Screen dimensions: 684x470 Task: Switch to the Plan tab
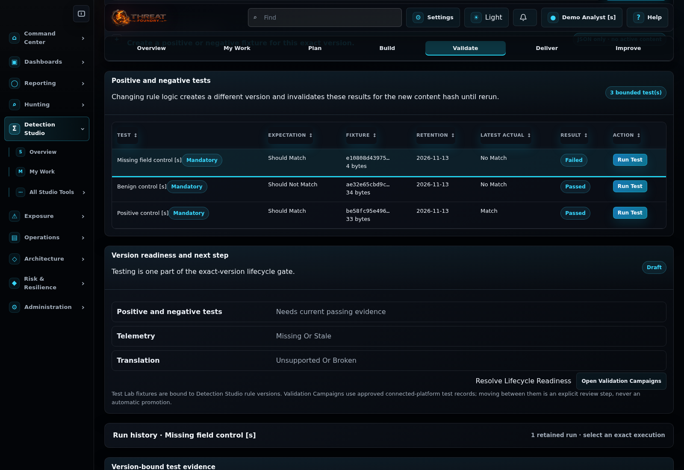[x=315, y=48]
